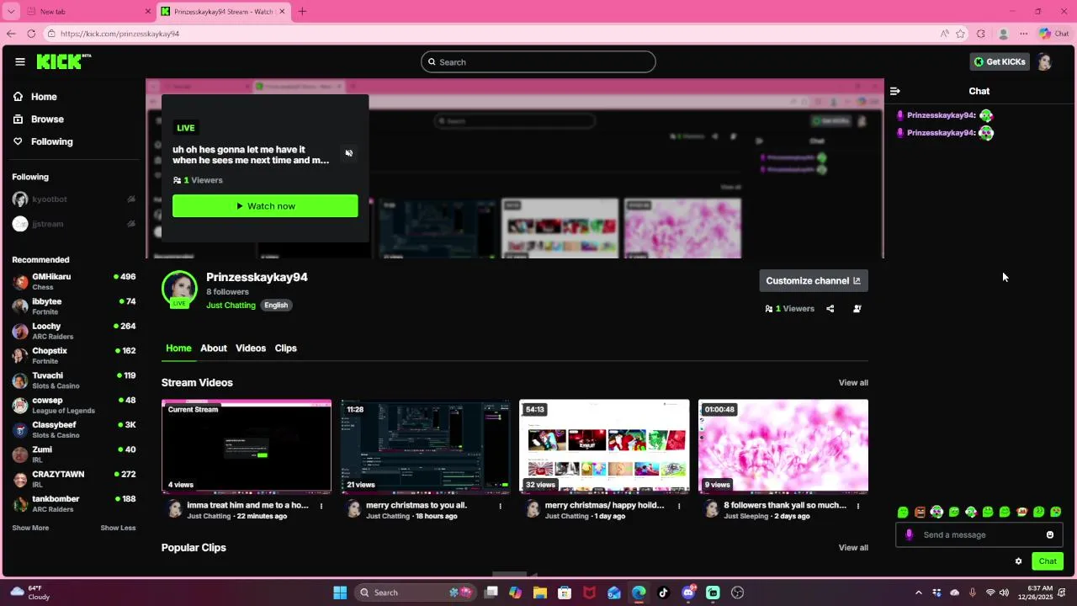Collapse the chat panel with arrow icon
Image resolution: width=1077 pixels, height=606 pixels.
coord(895,91)
